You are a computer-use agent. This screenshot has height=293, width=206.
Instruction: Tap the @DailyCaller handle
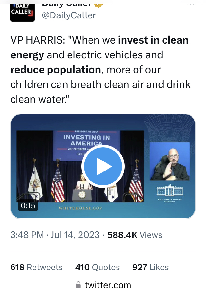69,15
